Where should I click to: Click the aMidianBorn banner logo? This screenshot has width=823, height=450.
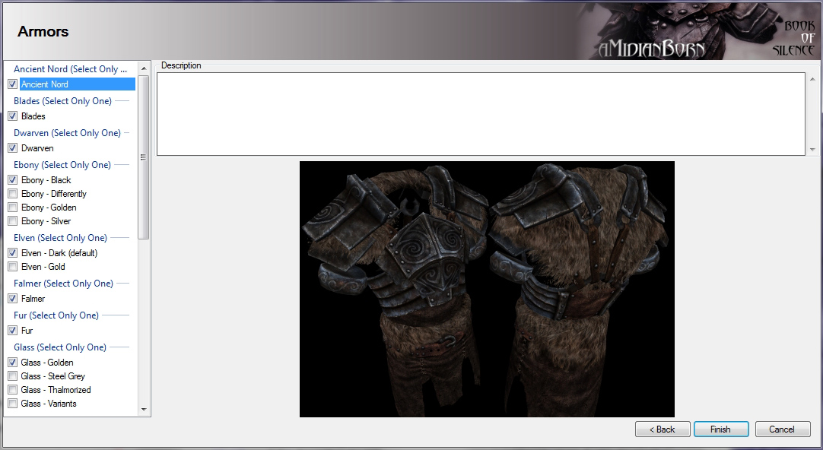tap(651, 49)
